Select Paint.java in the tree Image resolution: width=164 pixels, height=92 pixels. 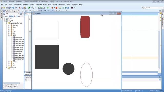(18, 54)
